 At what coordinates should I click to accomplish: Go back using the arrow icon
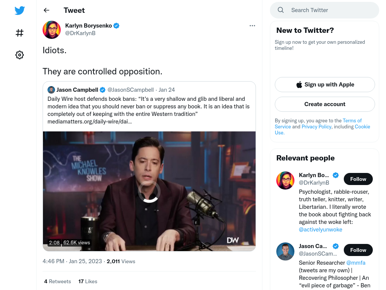[46, 10]
